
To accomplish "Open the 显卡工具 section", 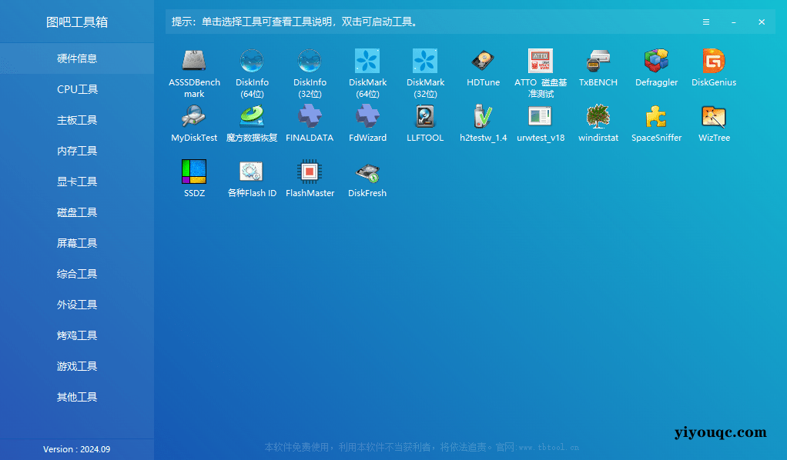I will click(x=77, y=181).
